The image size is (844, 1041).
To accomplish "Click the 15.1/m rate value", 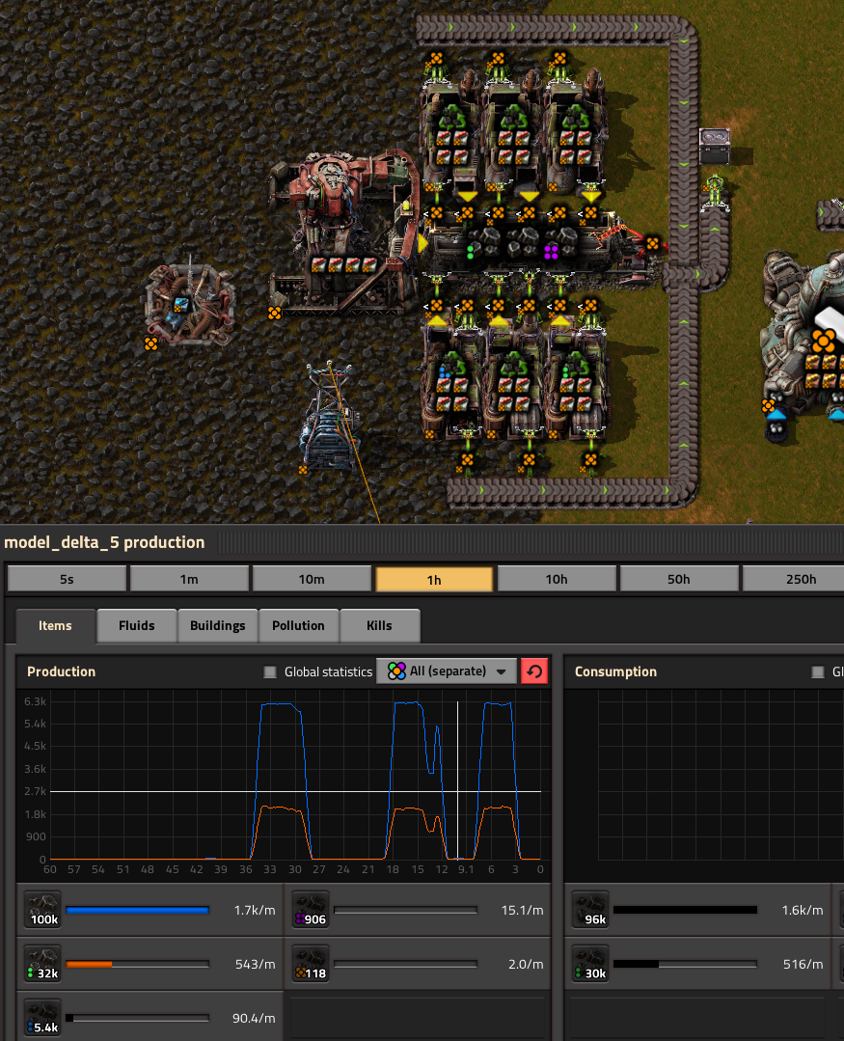I will [x=522, y=910].
